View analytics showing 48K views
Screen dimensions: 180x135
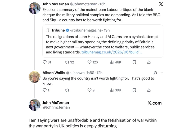point(116,62)
